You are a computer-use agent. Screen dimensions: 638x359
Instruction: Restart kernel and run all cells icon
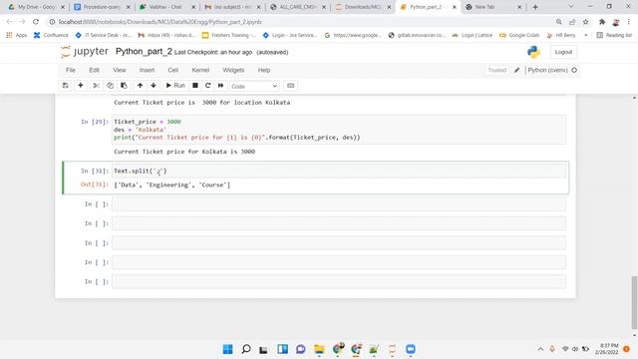pos(220,86)
